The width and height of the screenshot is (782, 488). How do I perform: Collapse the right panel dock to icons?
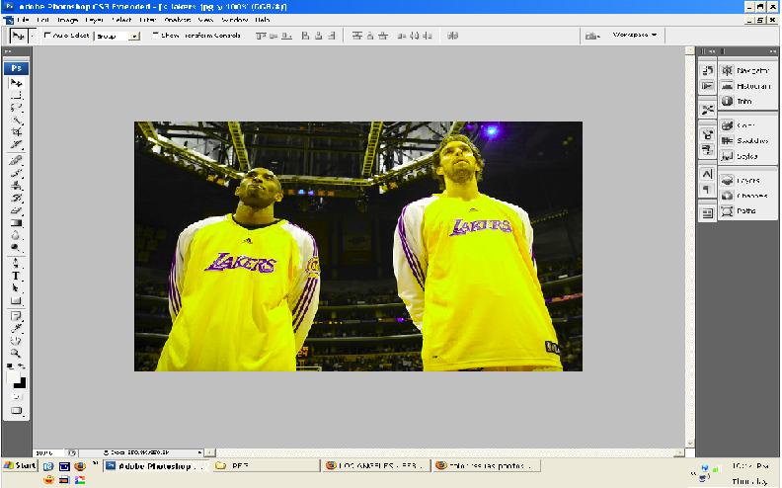pos(772,51)
